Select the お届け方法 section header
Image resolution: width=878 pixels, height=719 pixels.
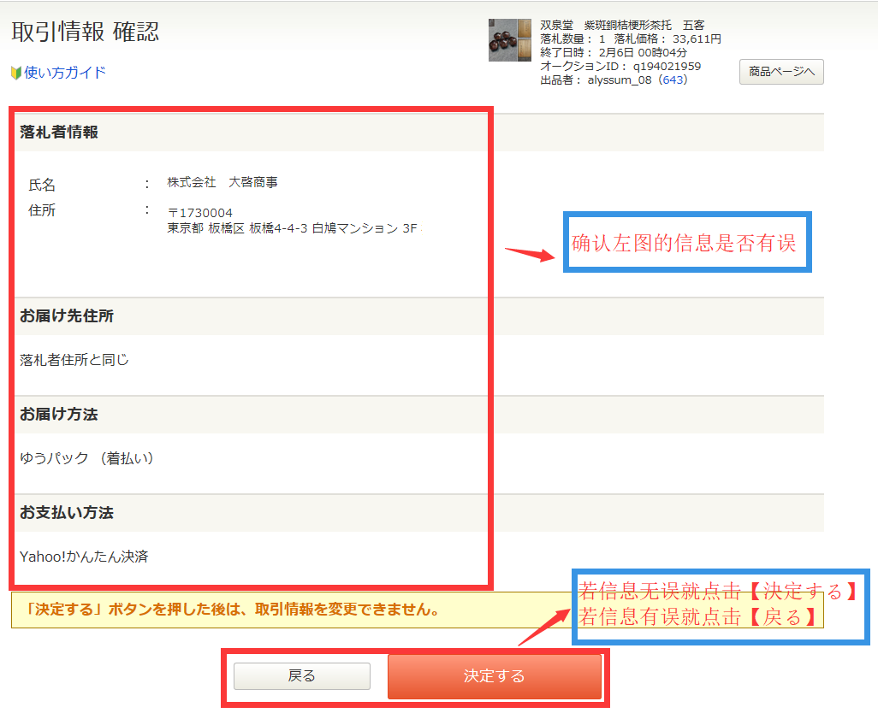point(59,415)
